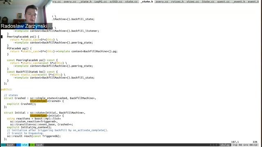The height and width of the screenshot is (147, 262).
Task: Click 'sc::result react(const Triggered&);' line
Action: (x=34, y=136)
